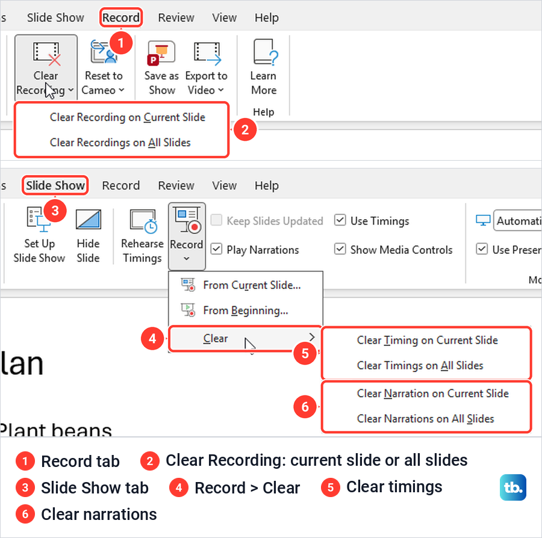The height and width of the screenshot is (538, 542).
Task: Choose Clear Timing on Current Slide
Action: coord(427,340)
